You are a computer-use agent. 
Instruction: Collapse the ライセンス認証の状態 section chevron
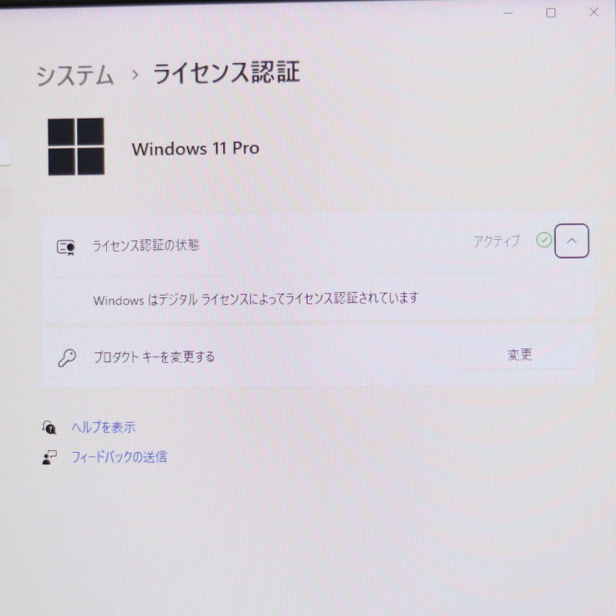pyautogui.click(x=571, y=241)
